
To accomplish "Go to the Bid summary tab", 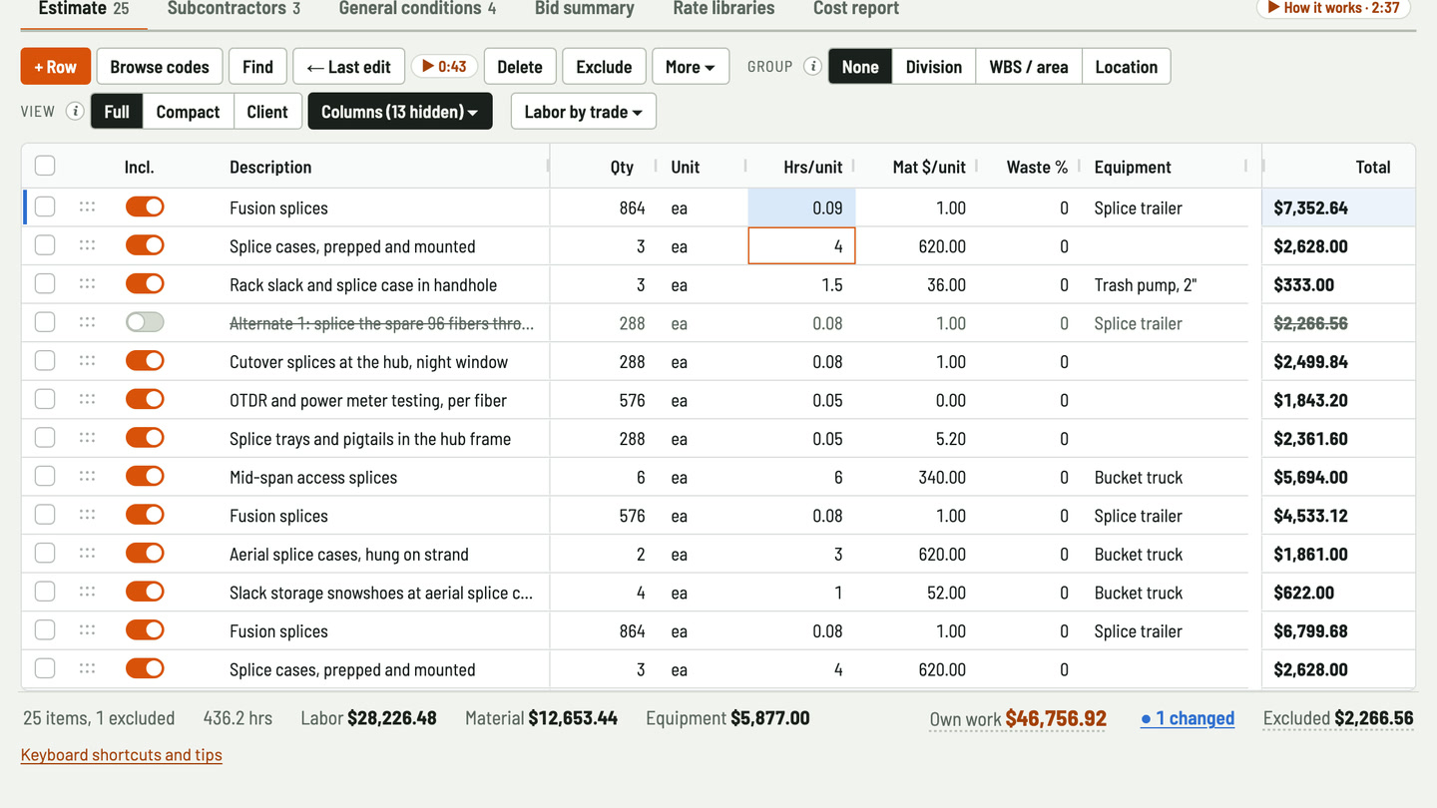I will pyautogui.click(x=585, y=9).
